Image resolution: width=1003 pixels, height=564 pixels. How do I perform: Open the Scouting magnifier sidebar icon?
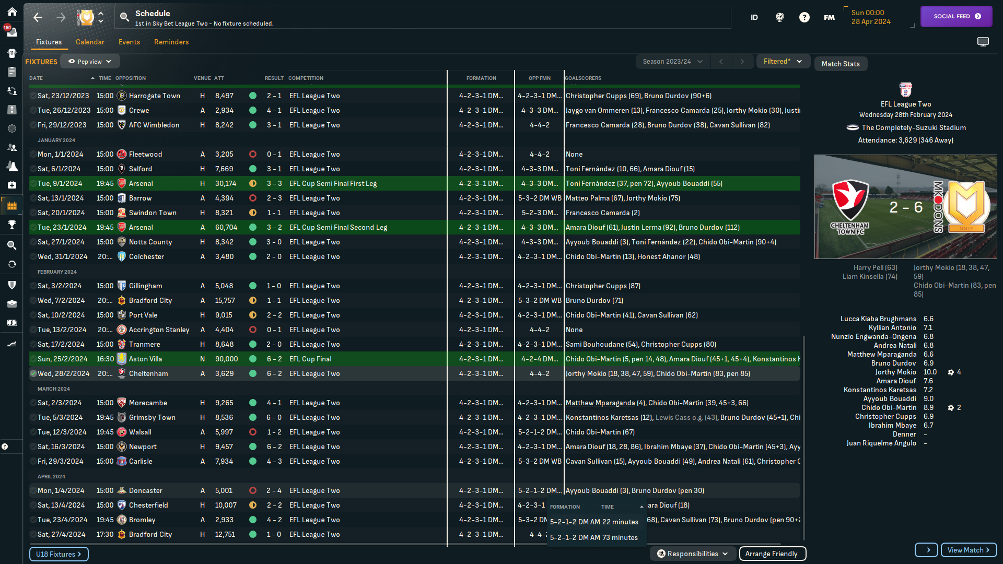tap(11, 245)
